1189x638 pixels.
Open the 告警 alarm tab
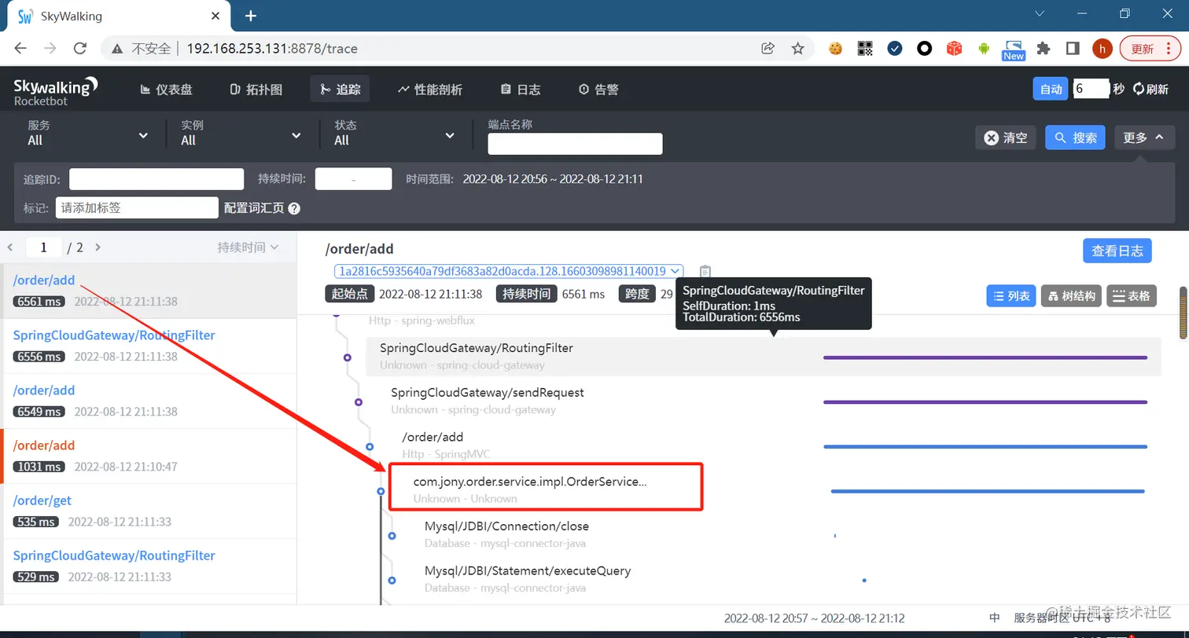598,90
